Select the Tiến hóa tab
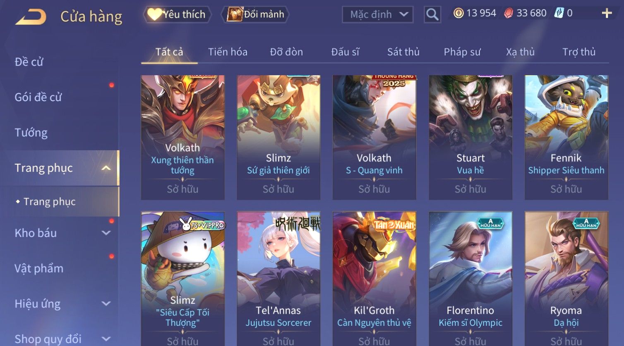Viewport: 624px width, 346px height. pos(228,52)
